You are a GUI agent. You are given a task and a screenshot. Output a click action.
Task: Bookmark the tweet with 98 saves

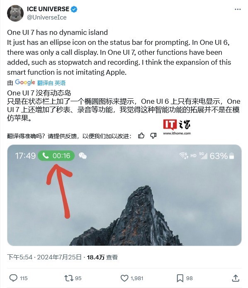pos(185,278)
